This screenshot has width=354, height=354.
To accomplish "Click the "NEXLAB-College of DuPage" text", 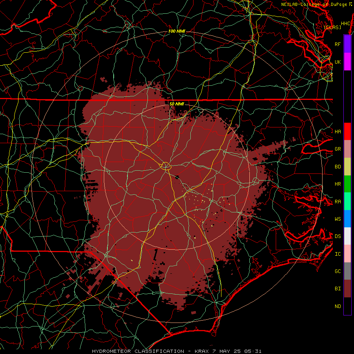I will 314,4.
